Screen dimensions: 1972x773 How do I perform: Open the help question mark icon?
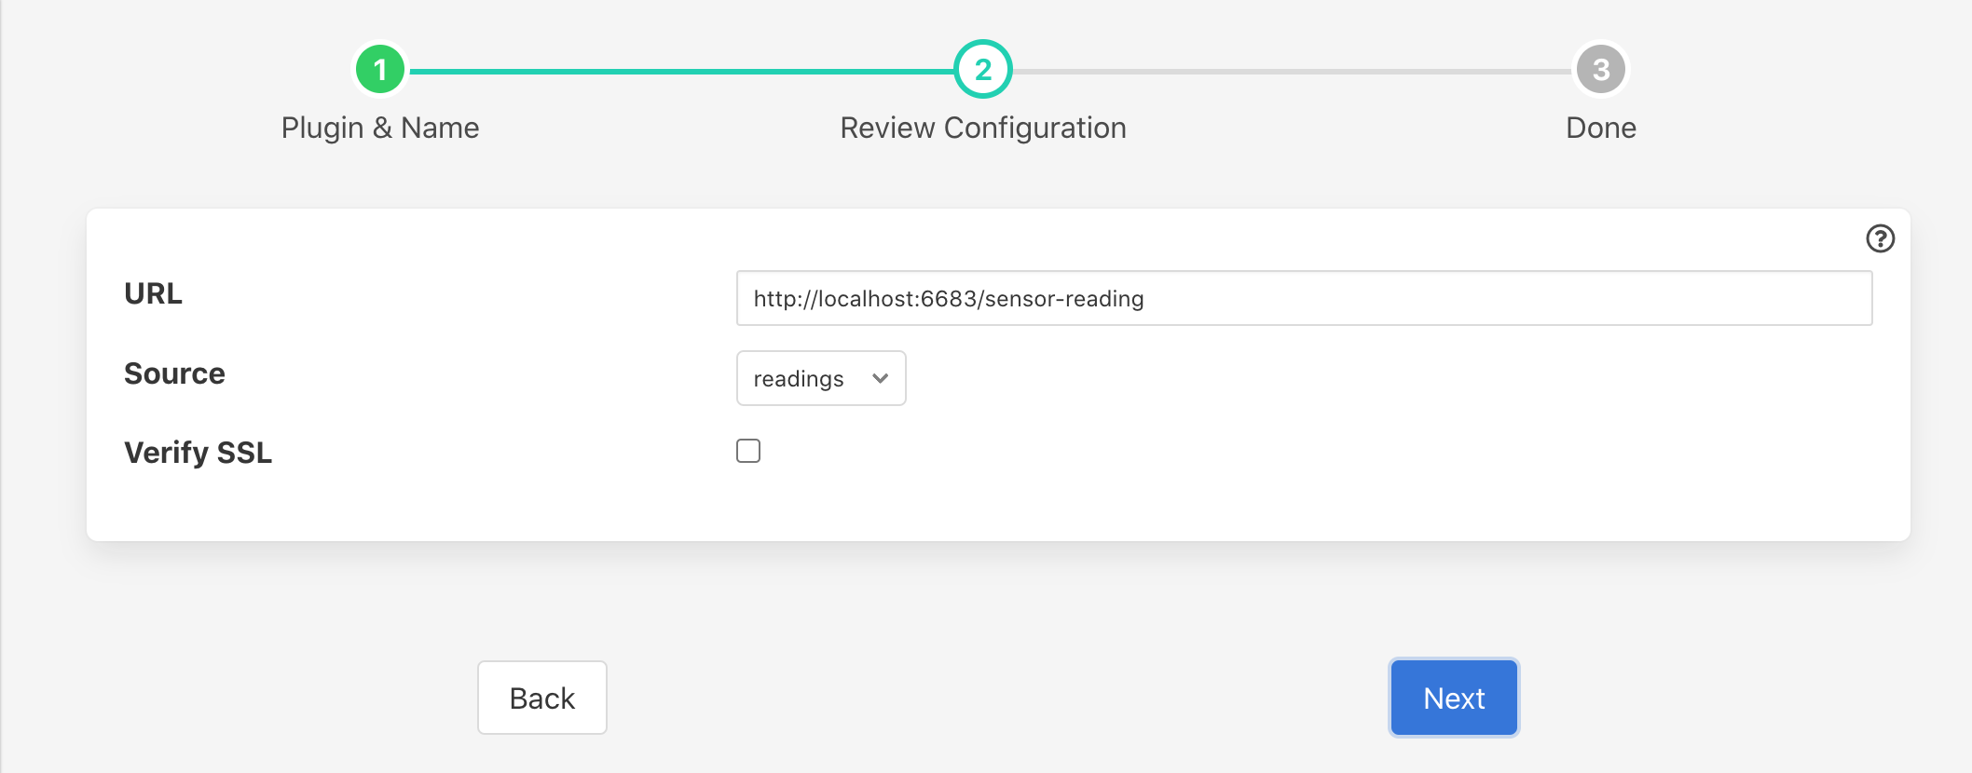coord(1880,239)
